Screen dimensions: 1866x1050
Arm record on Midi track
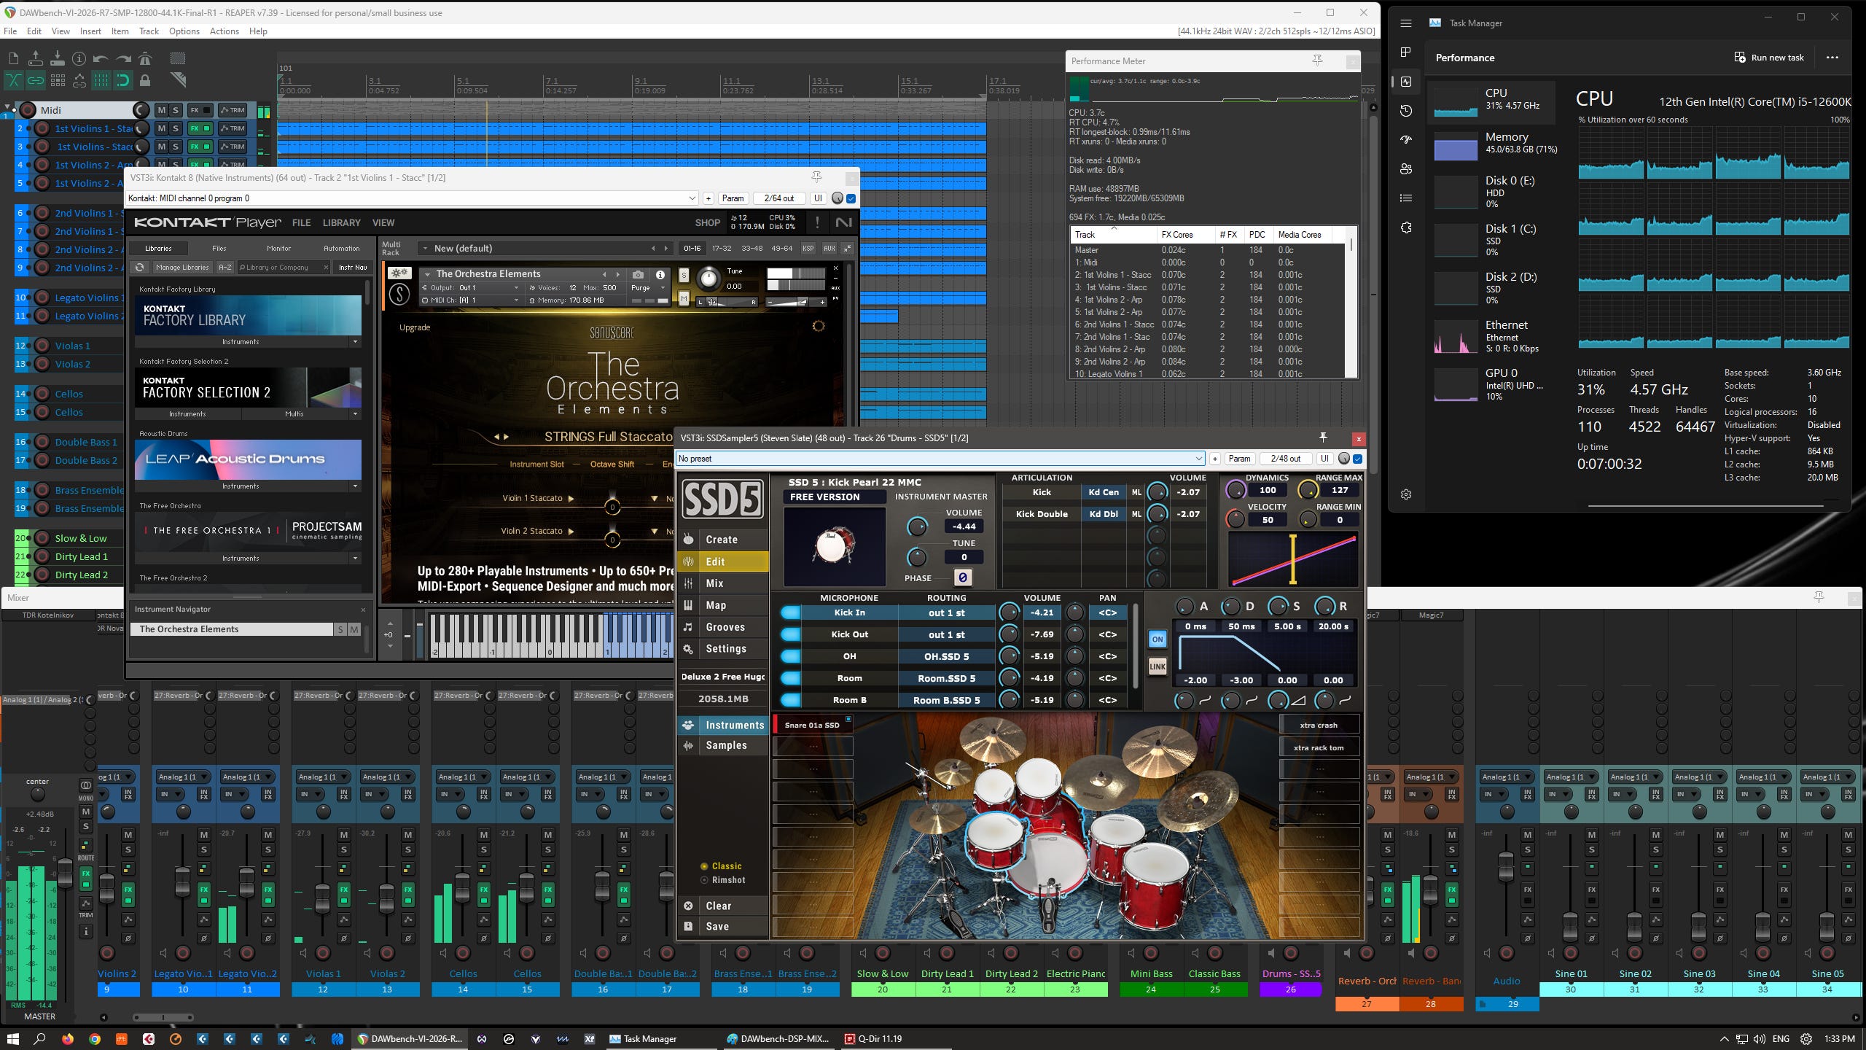click(28, 110)
